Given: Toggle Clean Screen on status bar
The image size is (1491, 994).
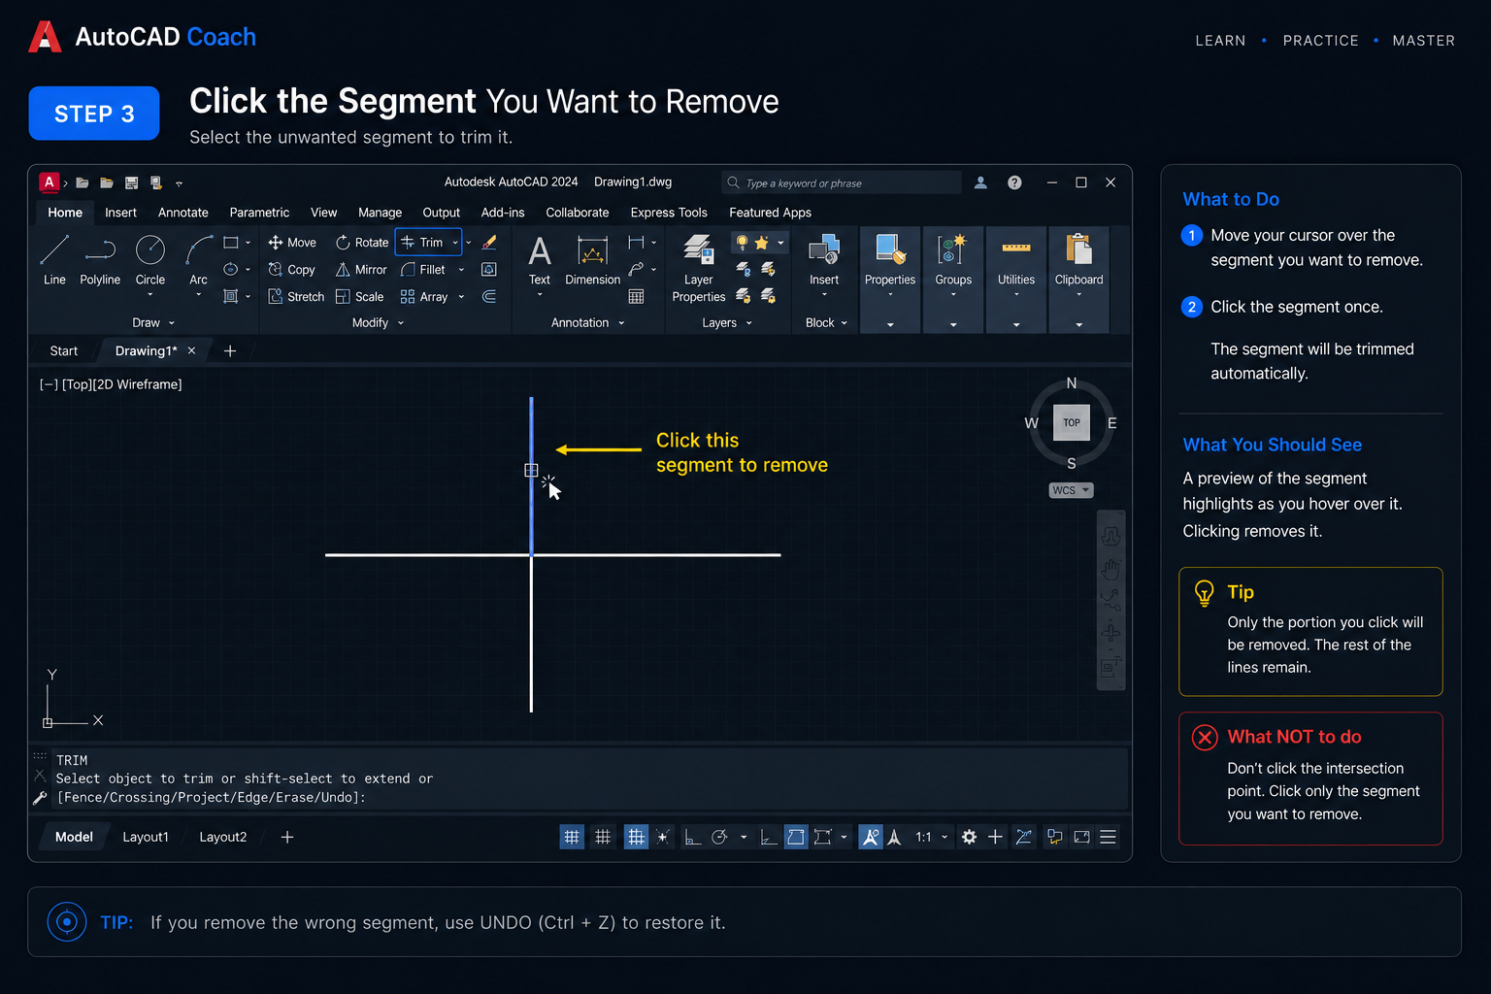Looking at the screenshot, I should pyautogui.click(x=1081, y=837).
